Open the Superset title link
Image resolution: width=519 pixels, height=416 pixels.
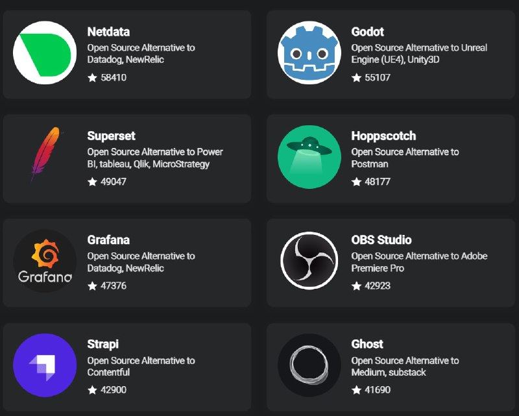(112, 136)
